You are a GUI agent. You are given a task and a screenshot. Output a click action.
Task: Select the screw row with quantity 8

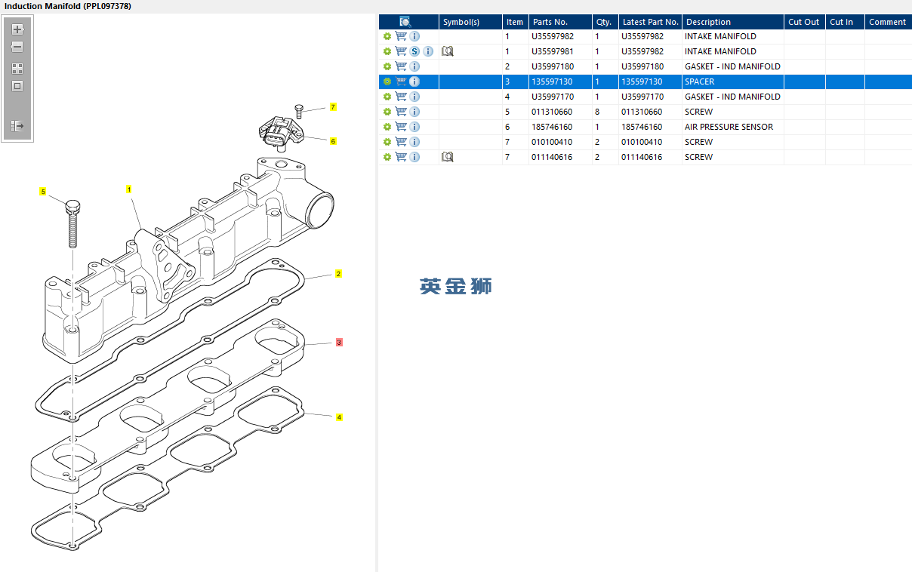click(698, 112)
